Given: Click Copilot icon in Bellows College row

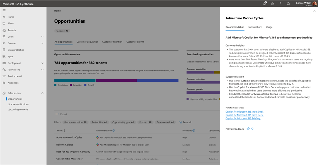Looking at the screenshot, I should coord(98,145).
